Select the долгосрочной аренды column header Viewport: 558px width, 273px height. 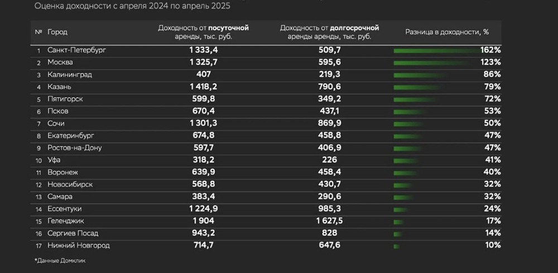[329, 32]
